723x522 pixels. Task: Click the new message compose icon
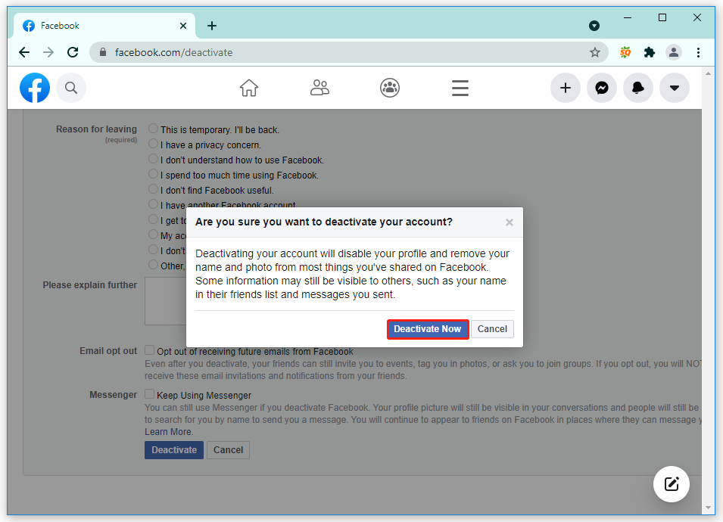pyautogui.click(x=672, y=484)
